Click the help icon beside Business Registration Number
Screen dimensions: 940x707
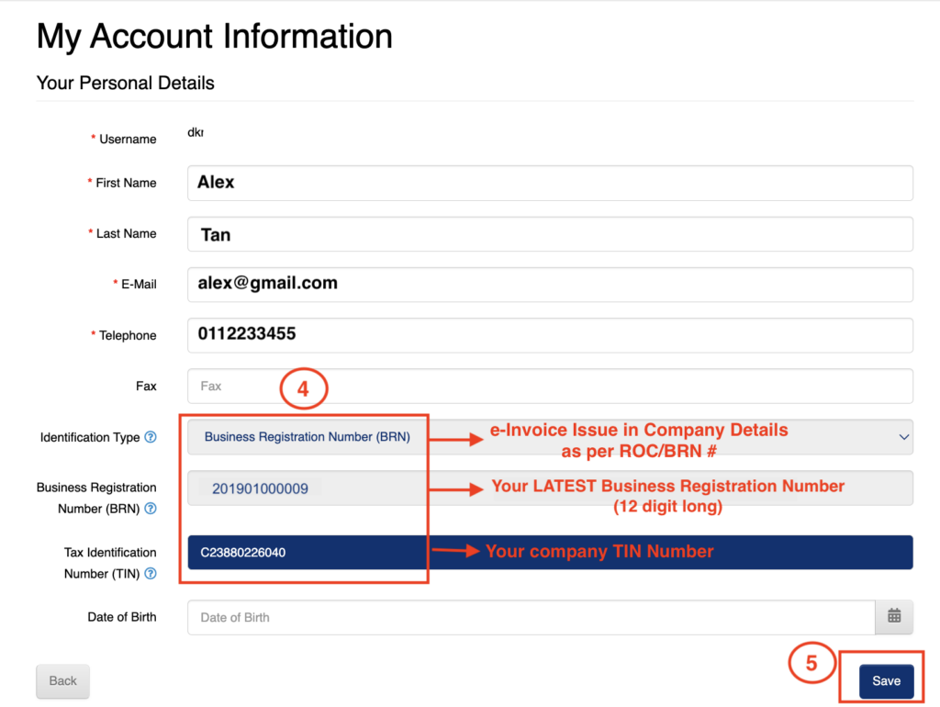point(151,509)
